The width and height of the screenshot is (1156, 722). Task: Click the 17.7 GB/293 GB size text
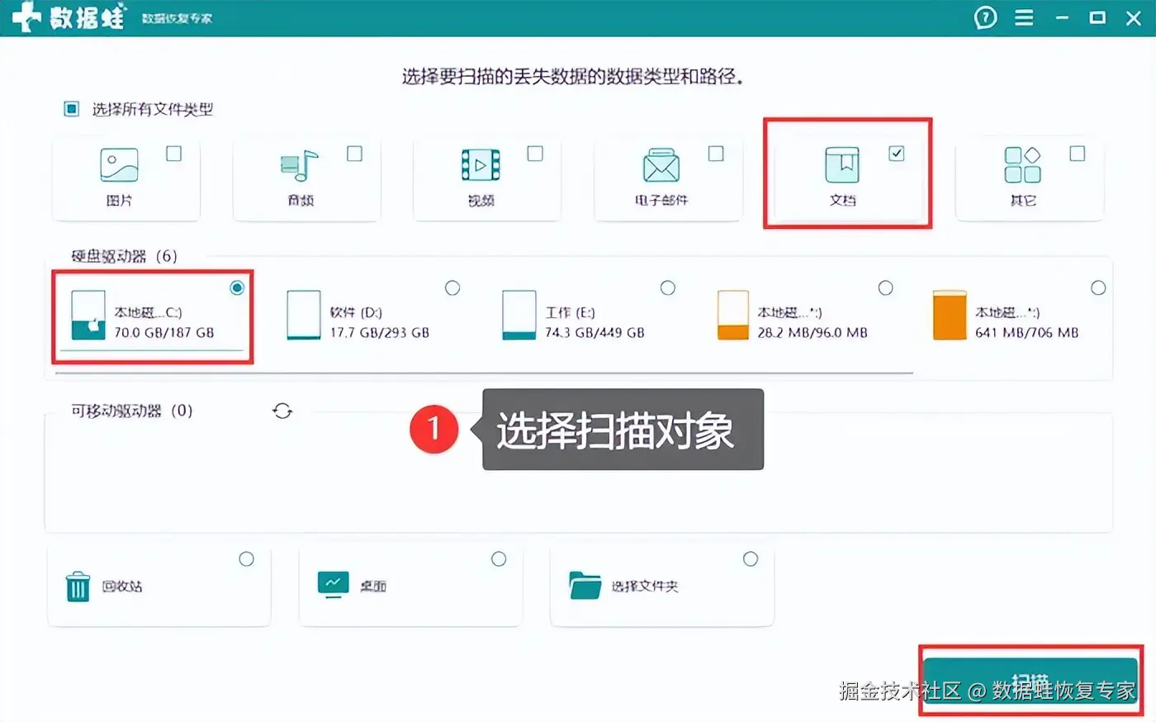tap(380, 333)
